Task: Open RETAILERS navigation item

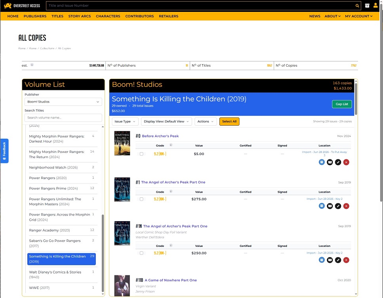Action: point(169,16)
